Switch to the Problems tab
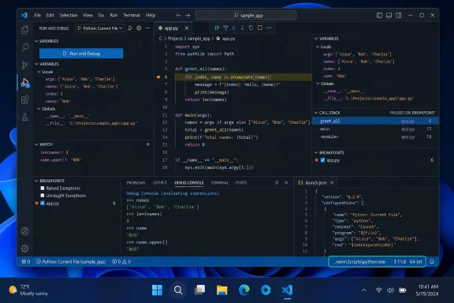Screen dimensions: 454x303 click(x=136, y=183)
